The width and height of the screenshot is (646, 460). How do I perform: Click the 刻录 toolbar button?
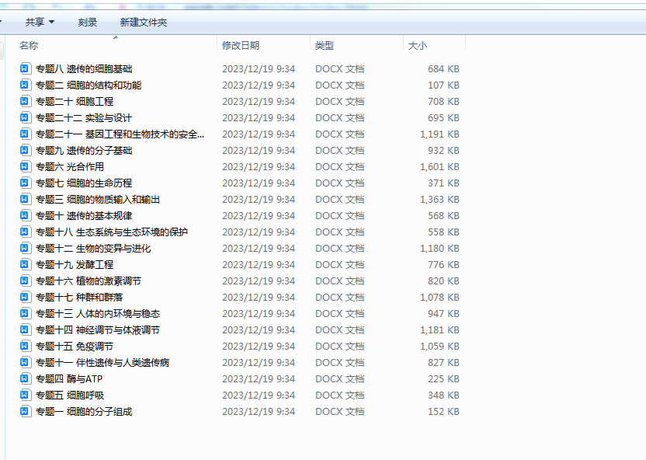pyautogui.click(x=88, y=23)
